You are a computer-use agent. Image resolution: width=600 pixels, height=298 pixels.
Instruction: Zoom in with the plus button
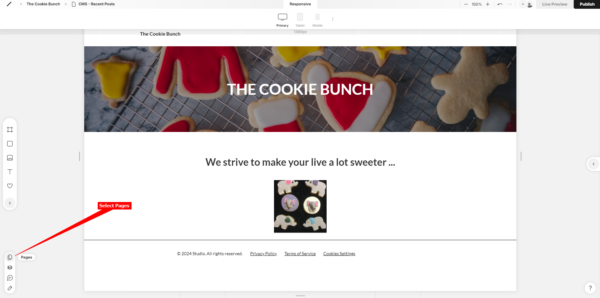[488, 4]
